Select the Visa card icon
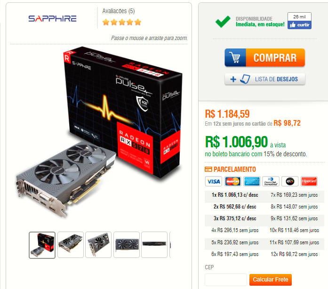The width and height of the screenshot is (328, 289). tap(214, 181)
